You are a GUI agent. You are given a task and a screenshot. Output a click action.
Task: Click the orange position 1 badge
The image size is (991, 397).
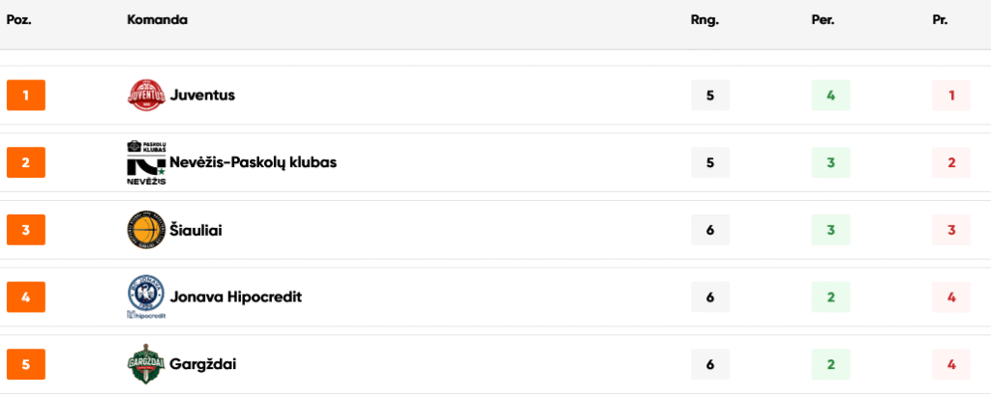[26, 96]
